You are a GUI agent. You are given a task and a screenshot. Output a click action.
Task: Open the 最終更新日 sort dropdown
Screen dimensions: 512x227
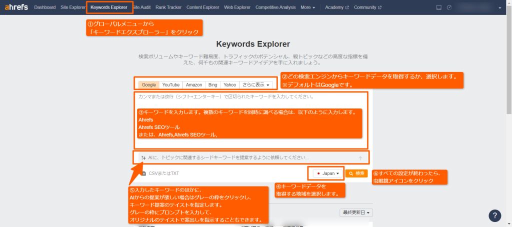(x=356, y=212)
